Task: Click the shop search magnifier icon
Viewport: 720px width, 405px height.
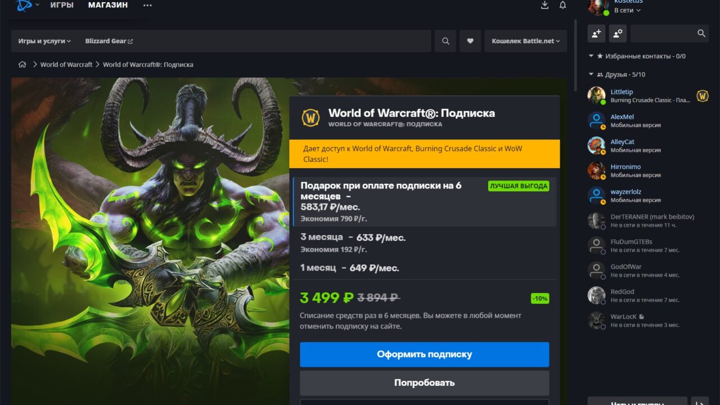Action: [445, 41]
